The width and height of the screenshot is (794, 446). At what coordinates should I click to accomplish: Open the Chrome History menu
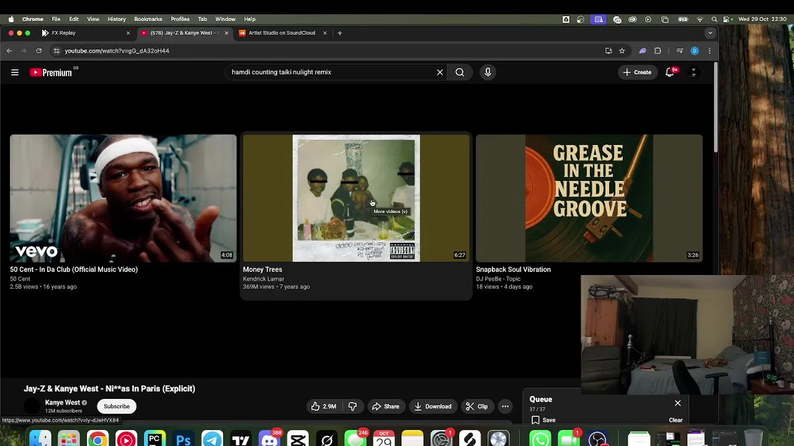[x=117, y=19]
